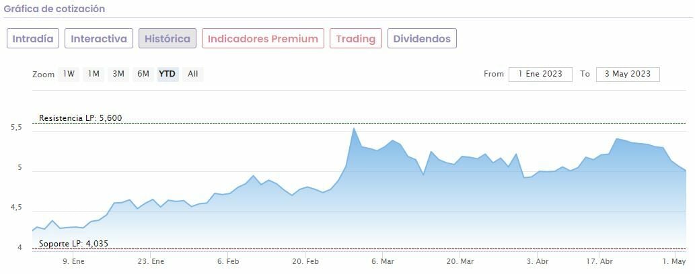Viewport: 695px width, 274px height.
Task: Set zoom to 1W
Action: pos(69,74)
